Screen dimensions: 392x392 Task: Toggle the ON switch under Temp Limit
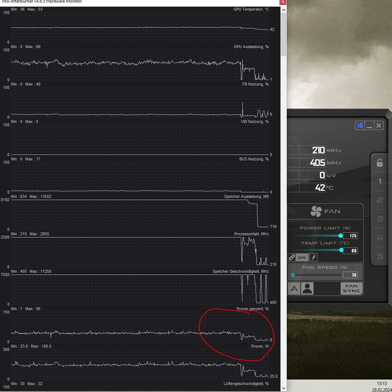click(302, 257)
